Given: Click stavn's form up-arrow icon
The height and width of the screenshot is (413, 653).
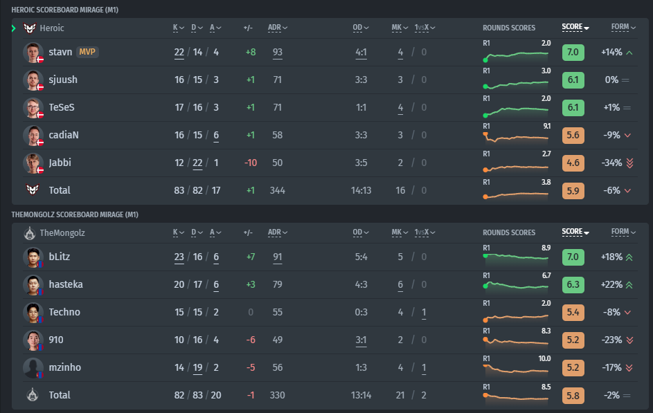Looking at the screenshot, I should coord(629,53).
